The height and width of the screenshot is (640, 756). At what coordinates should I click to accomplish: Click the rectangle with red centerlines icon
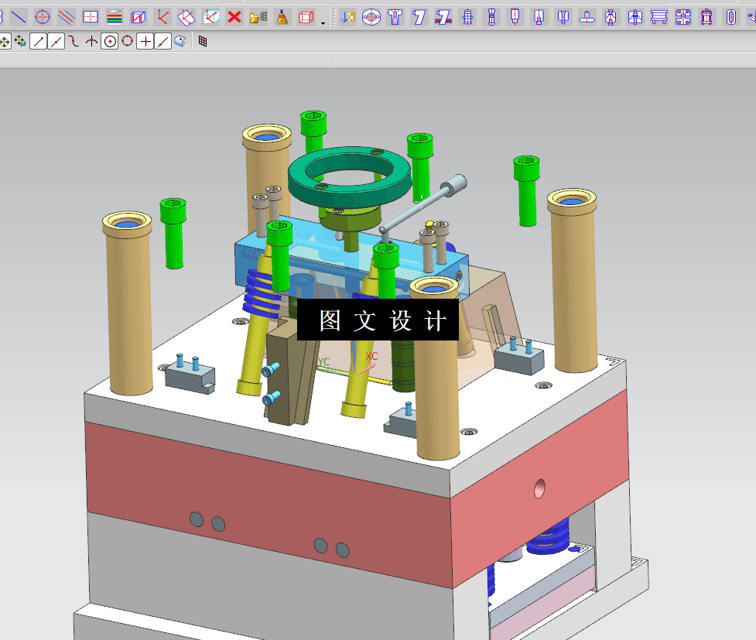[x=91, y=17]
